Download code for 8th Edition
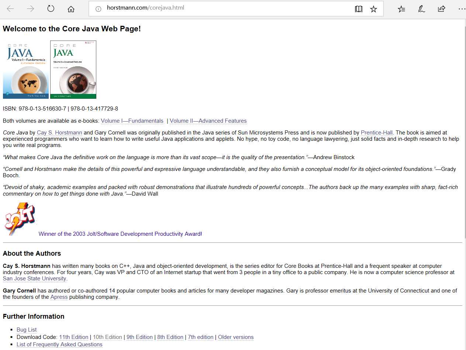Viewport: 466px width, 350px height. (x=170, y=337)
